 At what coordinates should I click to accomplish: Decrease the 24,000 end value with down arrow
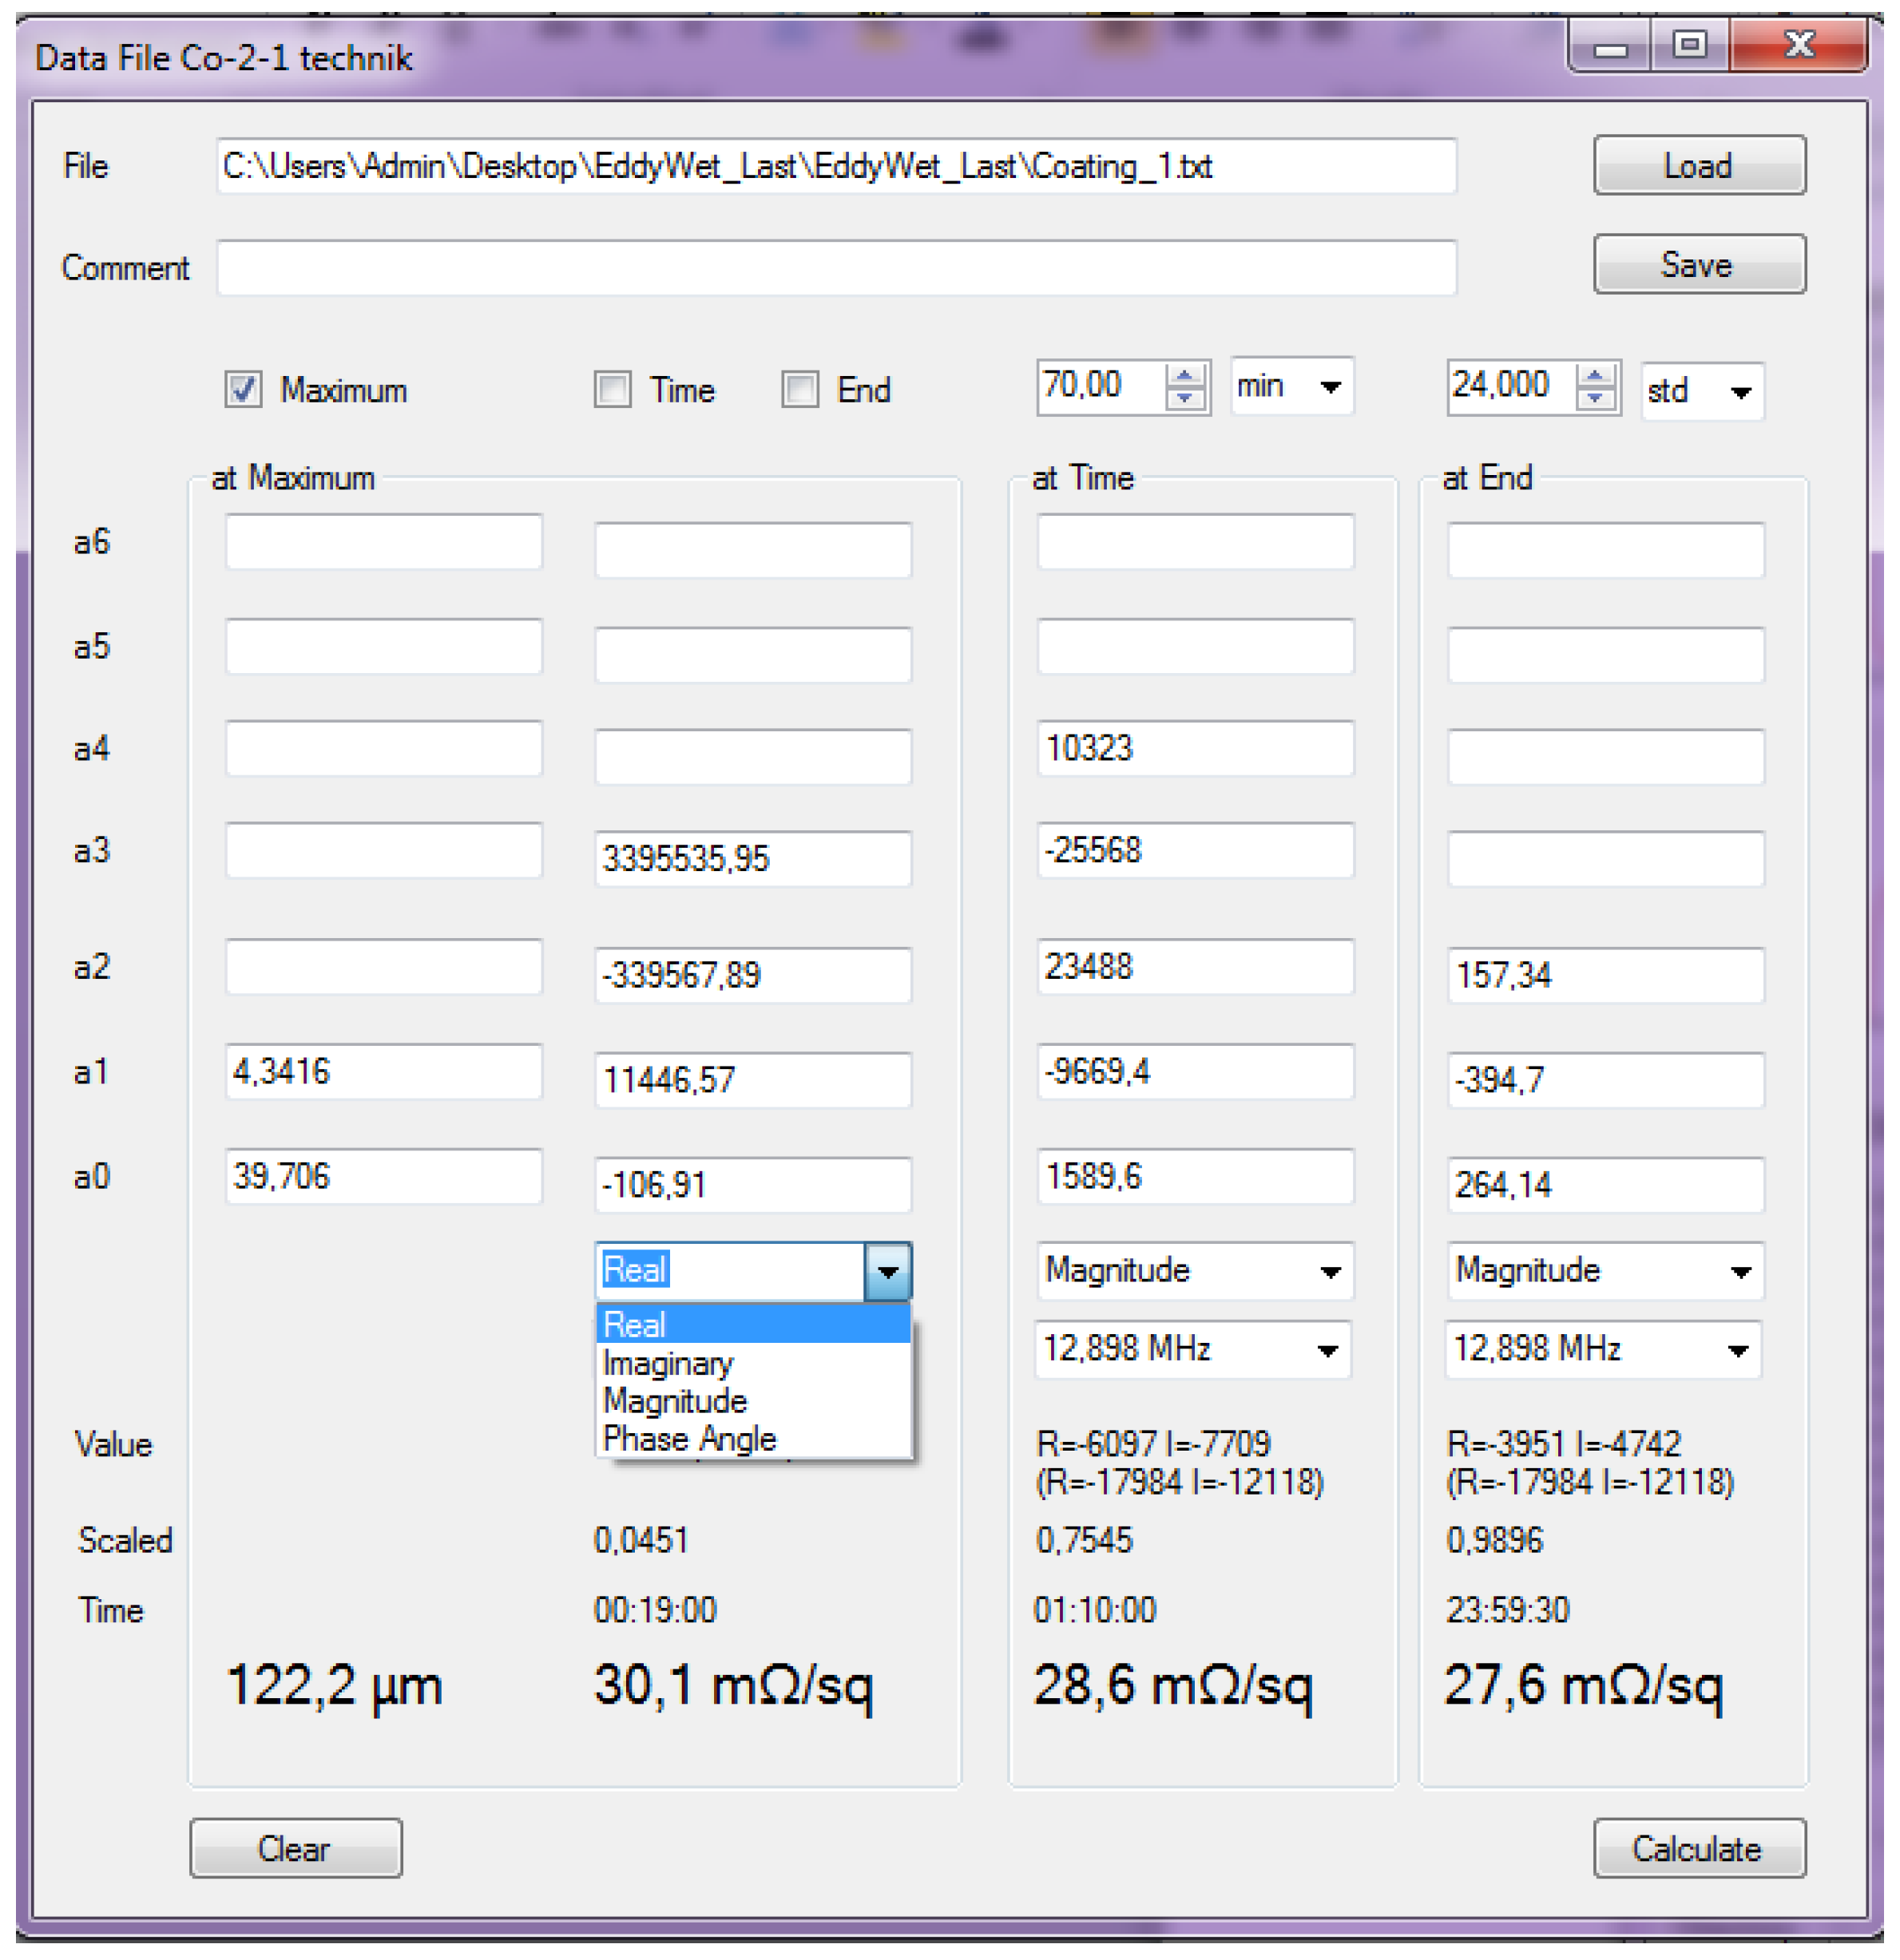(1595, 398)
